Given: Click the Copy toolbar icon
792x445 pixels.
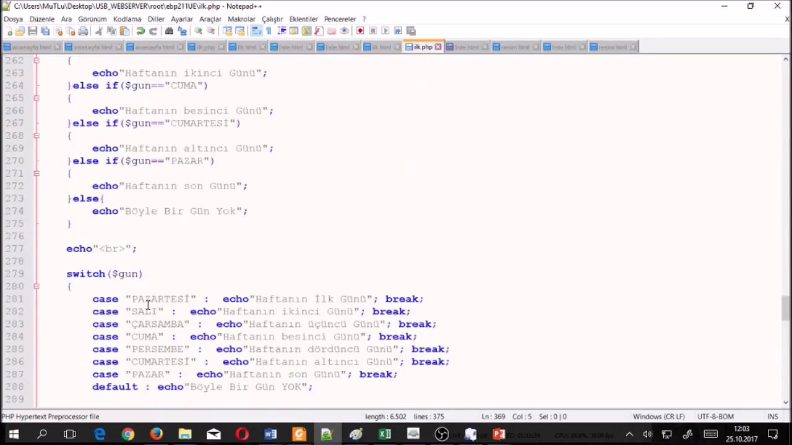Looking at the screenshot, I should point(112,31).
